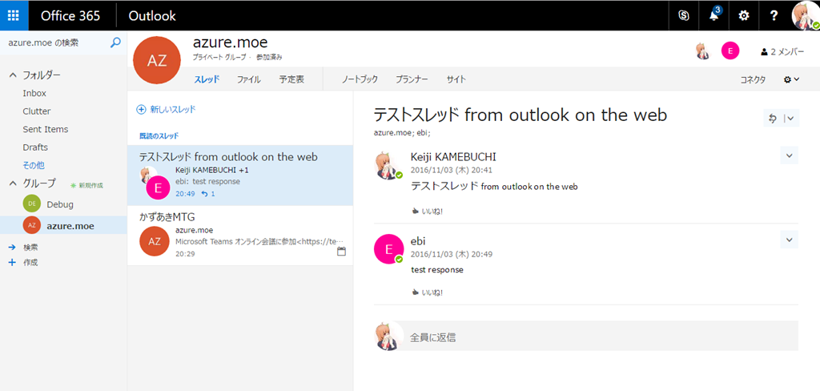This screenshot has width=820, height=391.
Task: Click the E member avatar in group header
Action: tap(730, 50)
